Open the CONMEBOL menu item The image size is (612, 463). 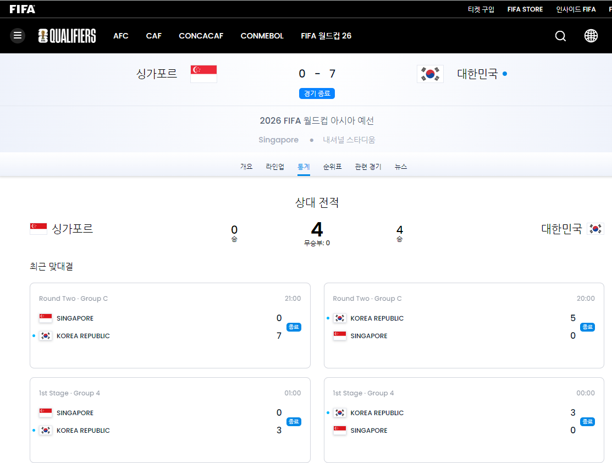click(262, 36)
